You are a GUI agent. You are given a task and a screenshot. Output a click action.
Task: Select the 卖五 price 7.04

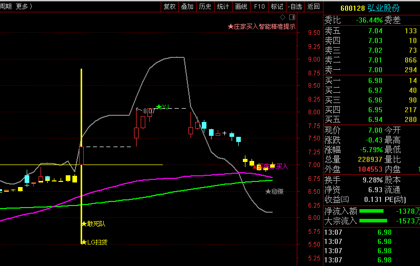(x=375, y=31)
